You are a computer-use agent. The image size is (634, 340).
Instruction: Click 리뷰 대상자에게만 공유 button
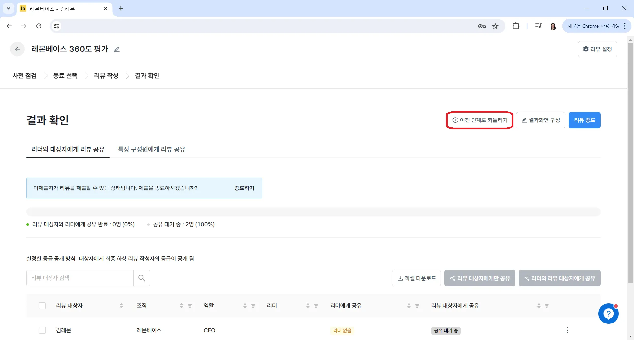pos(480,278)
